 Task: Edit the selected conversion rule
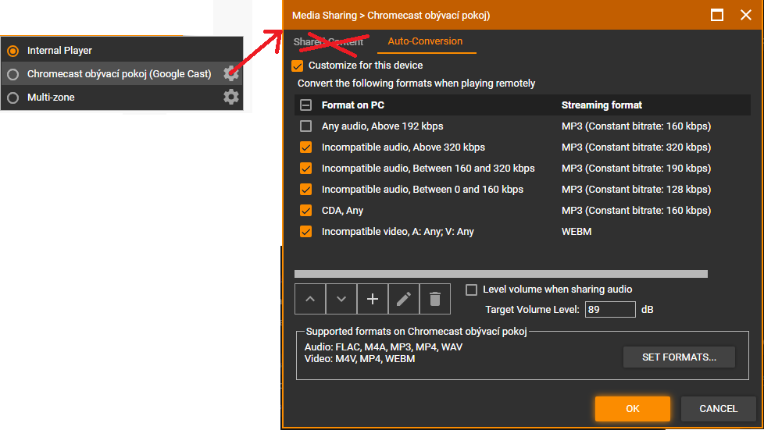point(404,299)
